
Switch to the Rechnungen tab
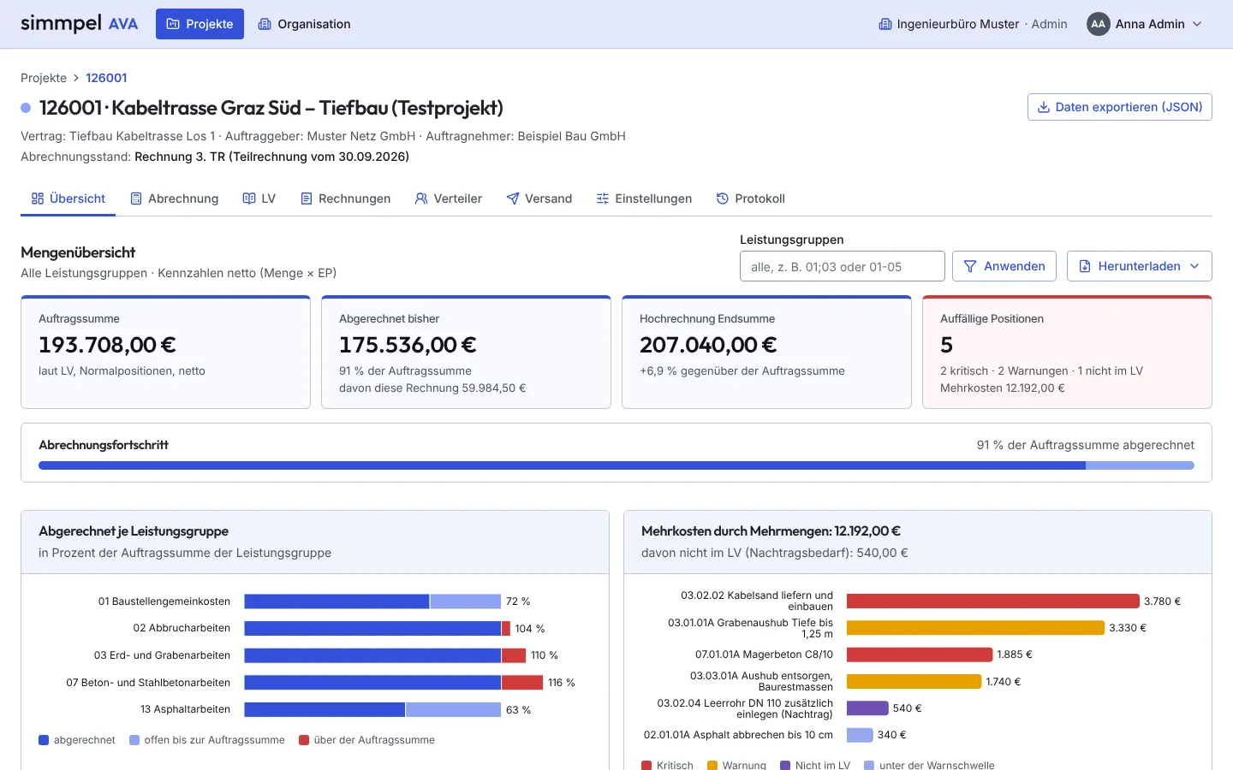point(346,198)
